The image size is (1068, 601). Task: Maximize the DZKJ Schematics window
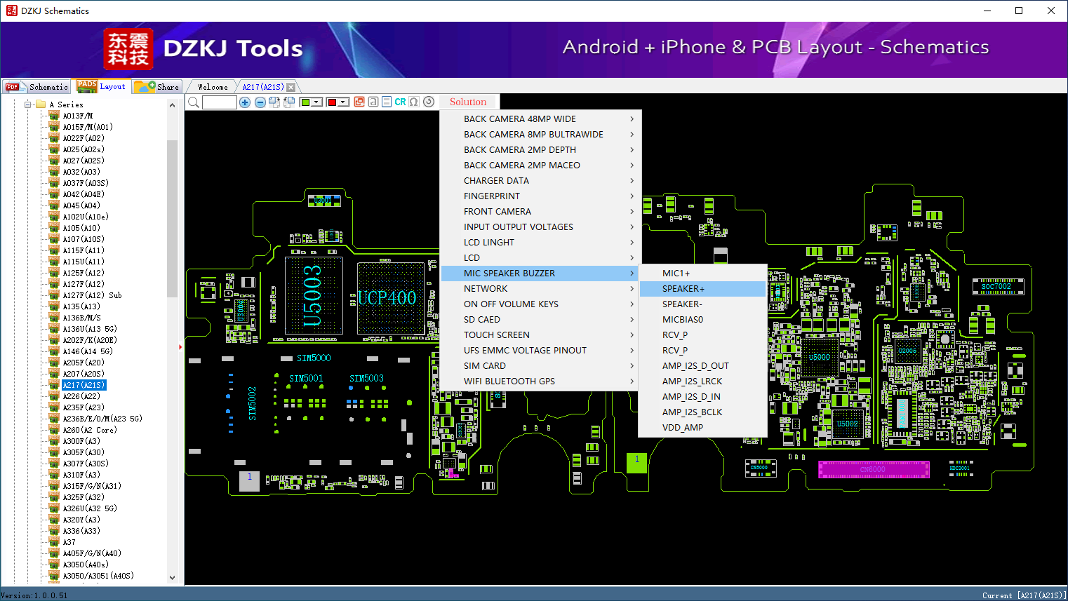1019,11
